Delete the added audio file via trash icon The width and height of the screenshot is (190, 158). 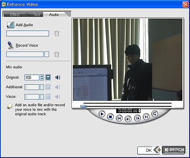57,33
